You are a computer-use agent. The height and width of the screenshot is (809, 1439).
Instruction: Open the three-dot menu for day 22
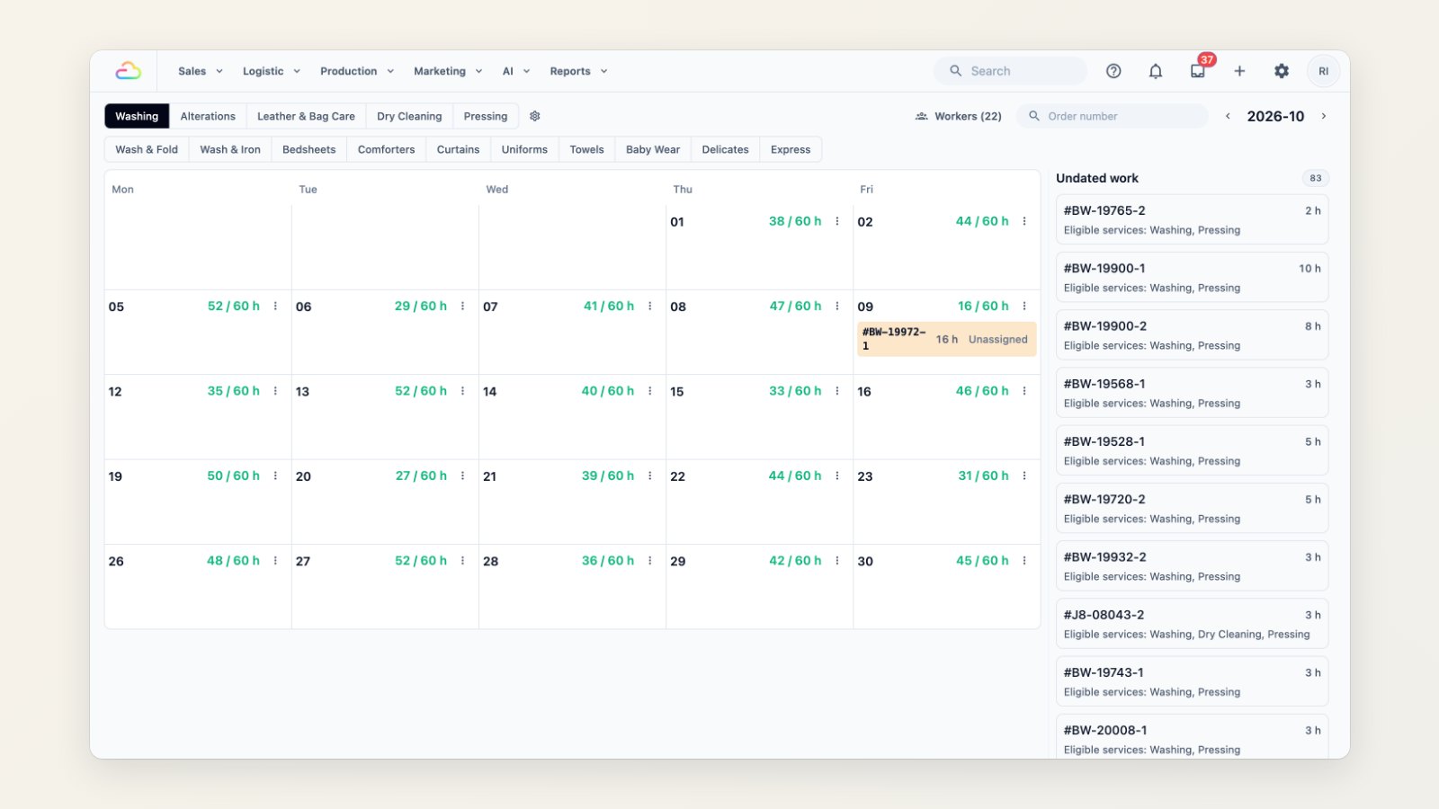click(837, 476)
